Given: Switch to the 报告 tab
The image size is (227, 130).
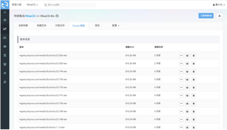Looking at the screenshot, I should [x=97, y=26].
